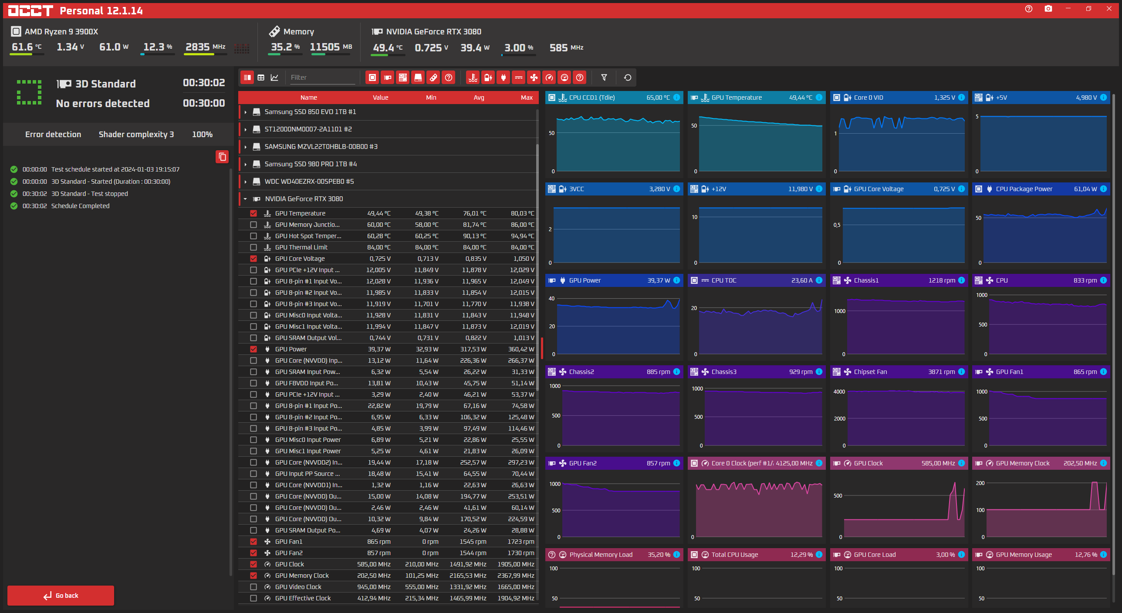The width and height of the screenshot is (1122, 613).
Task: Click the Go back button
Action: pyautogui.click(x=61, y=596)
